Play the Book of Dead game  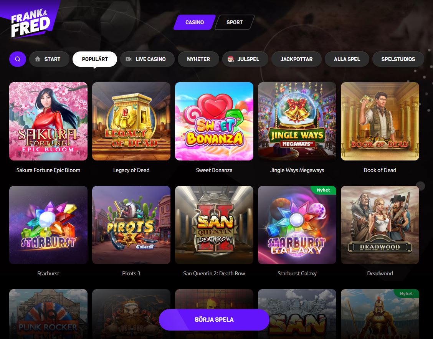pyautogui.click(x=380, y=121)
